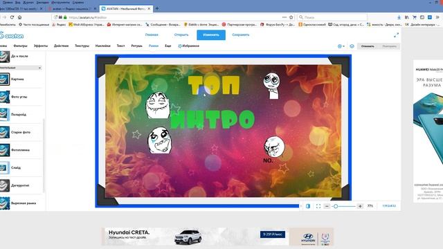Click the zoom in plus button
Image resolution: width=443 pixels, height=249 pixels.
pos(360,206)
